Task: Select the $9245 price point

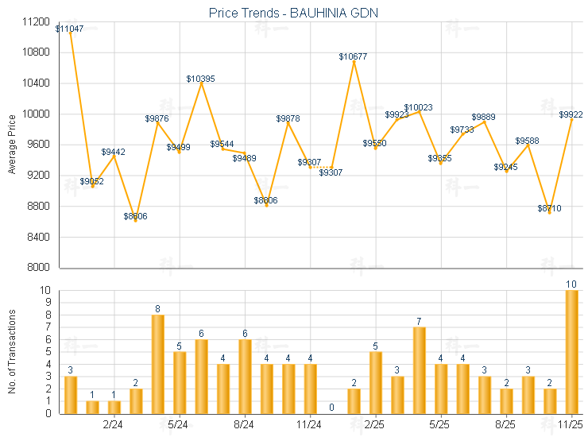Action: [506, 171]
